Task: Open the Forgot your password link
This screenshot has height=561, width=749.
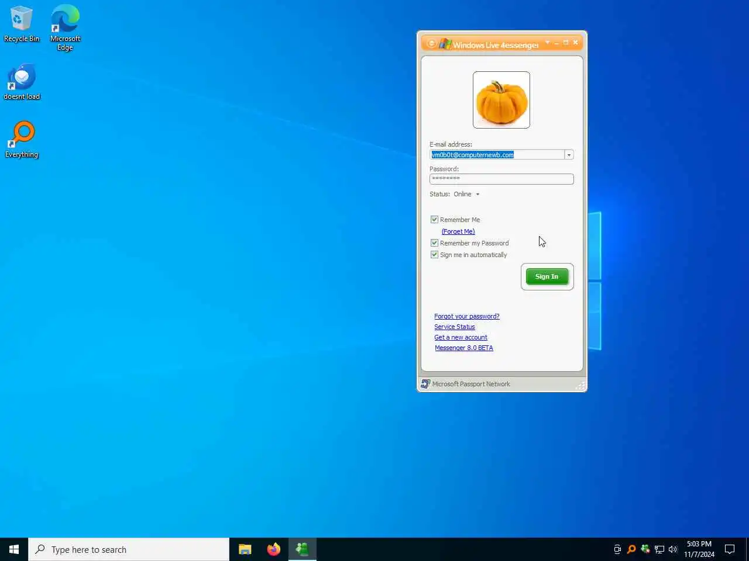Action: (x=467, y=316)
